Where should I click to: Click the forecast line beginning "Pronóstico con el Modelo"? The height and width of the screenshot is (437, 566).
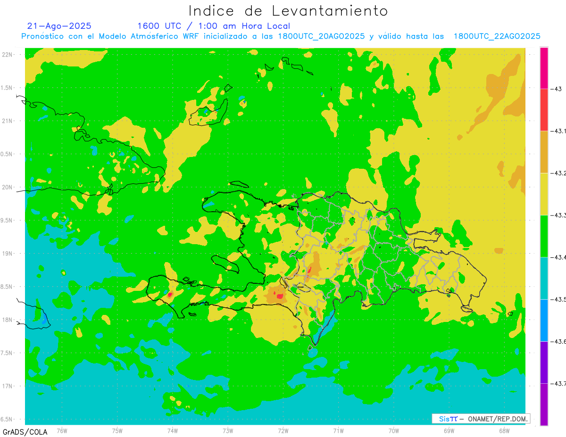pos(281,36)
